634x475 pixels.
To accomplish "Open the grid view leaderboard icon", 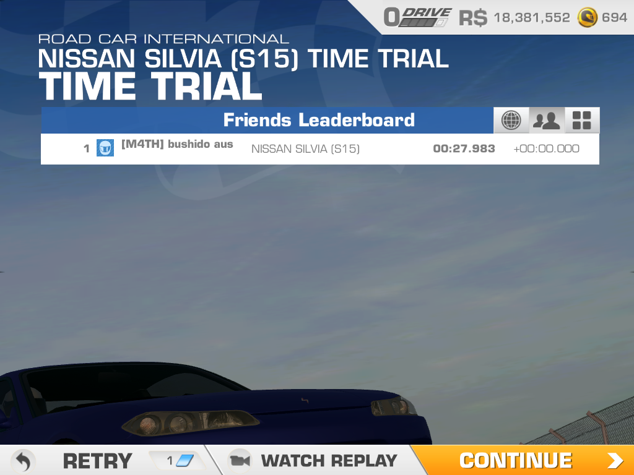I will [x=582, y=120].
